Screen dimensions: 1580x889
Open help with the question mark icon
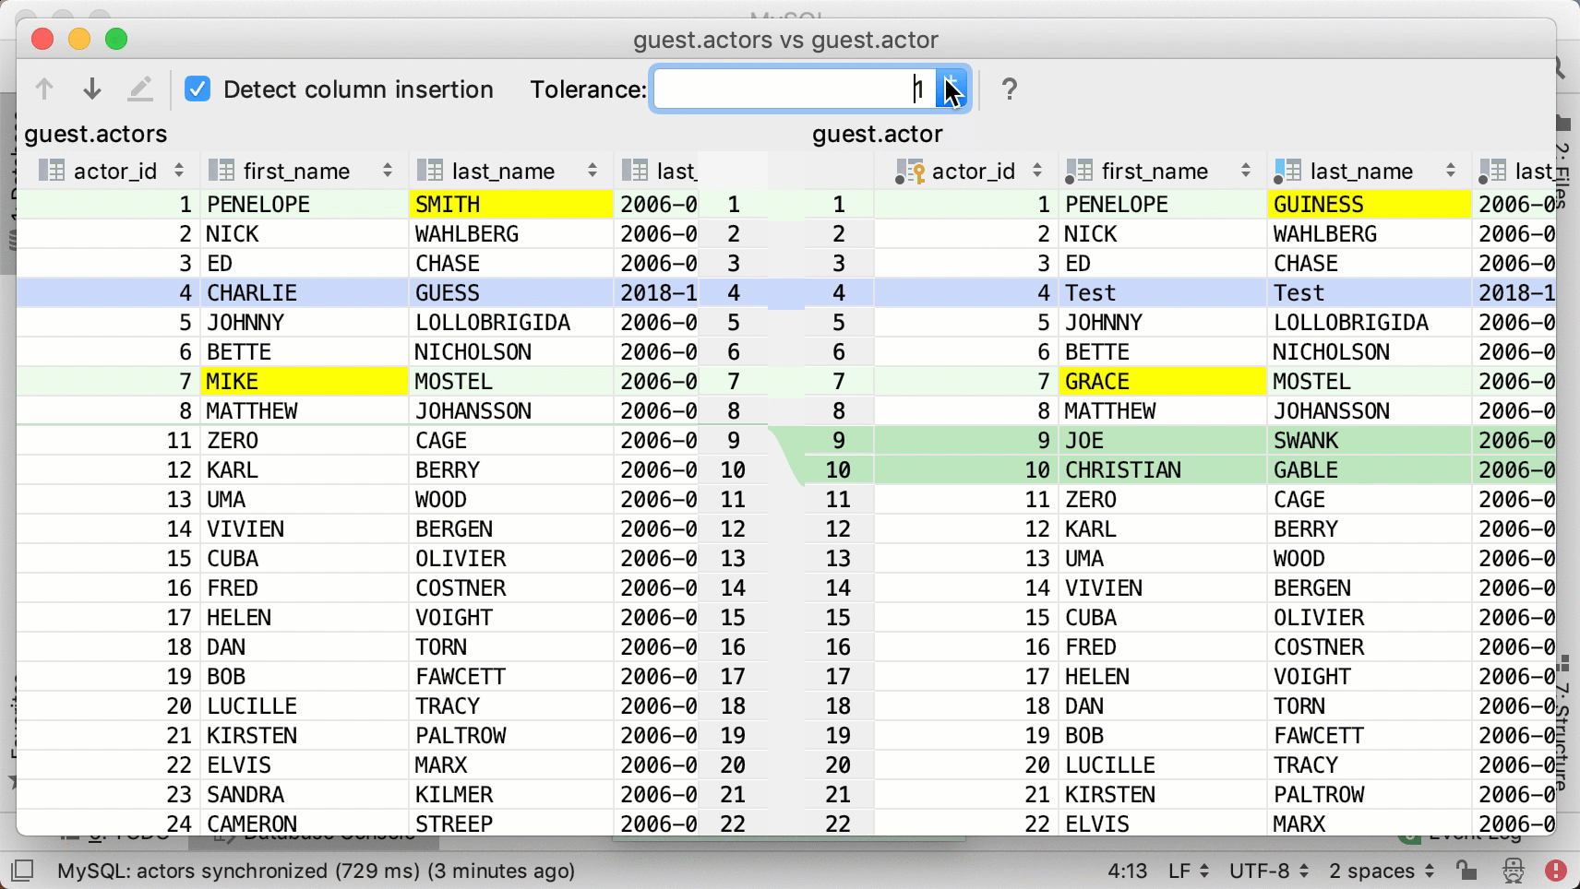[1010, 89]
